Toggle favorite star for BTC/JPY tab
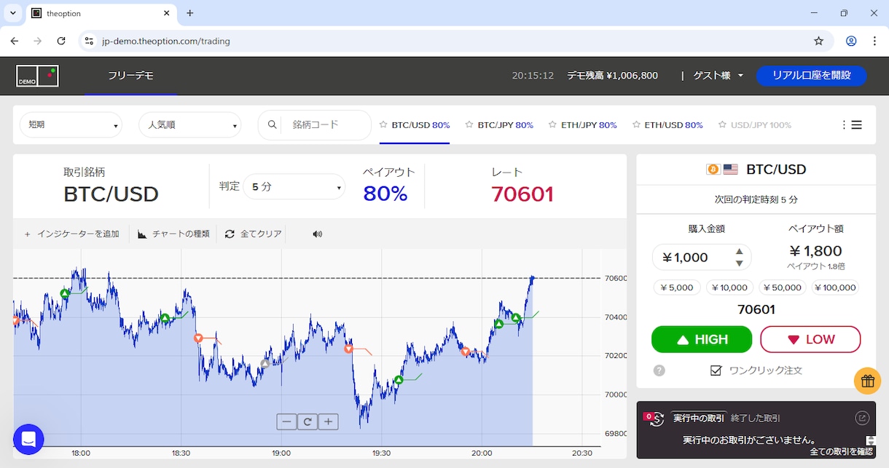Image resolution: width=889 pixels, height=468 pixels. coord(469,125)
